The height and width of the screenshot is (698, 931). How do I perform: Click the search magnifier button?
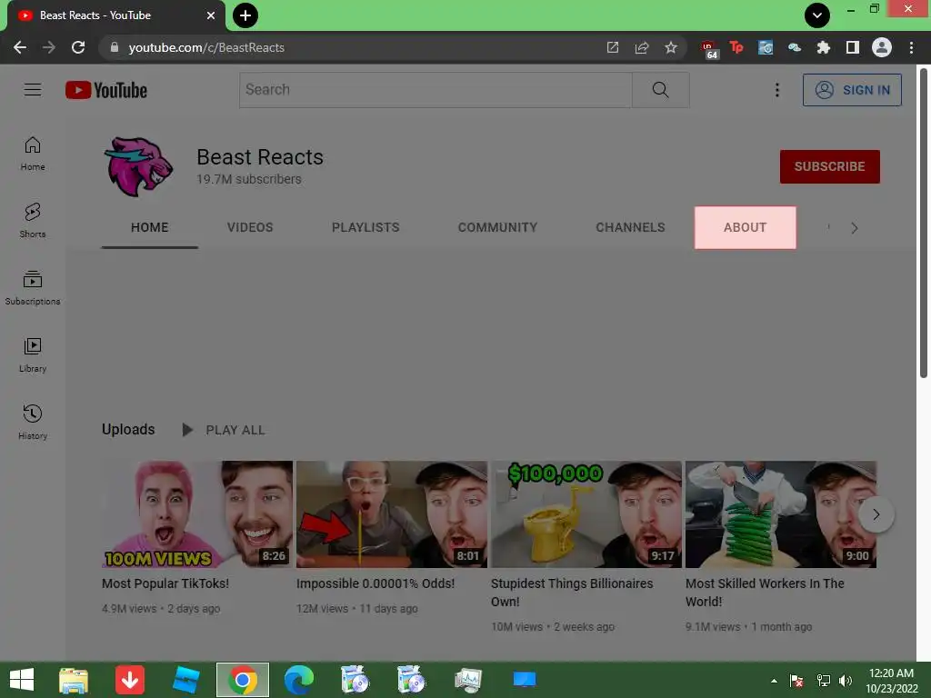[660, 90]
